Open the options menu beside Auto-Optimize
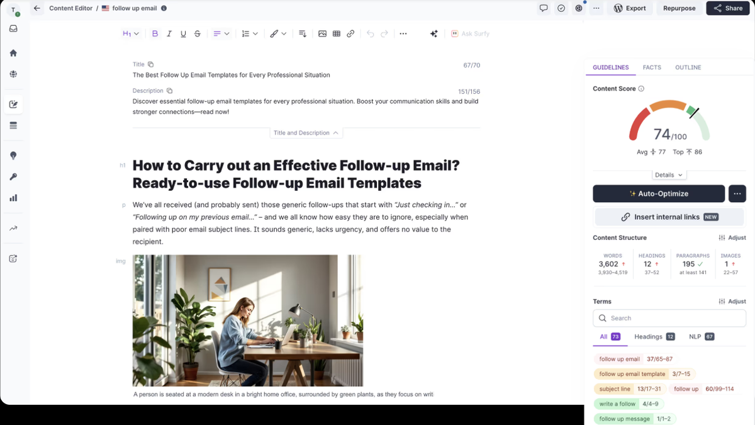755x425 pixels. pyautogui.click(x=737, y=193)
